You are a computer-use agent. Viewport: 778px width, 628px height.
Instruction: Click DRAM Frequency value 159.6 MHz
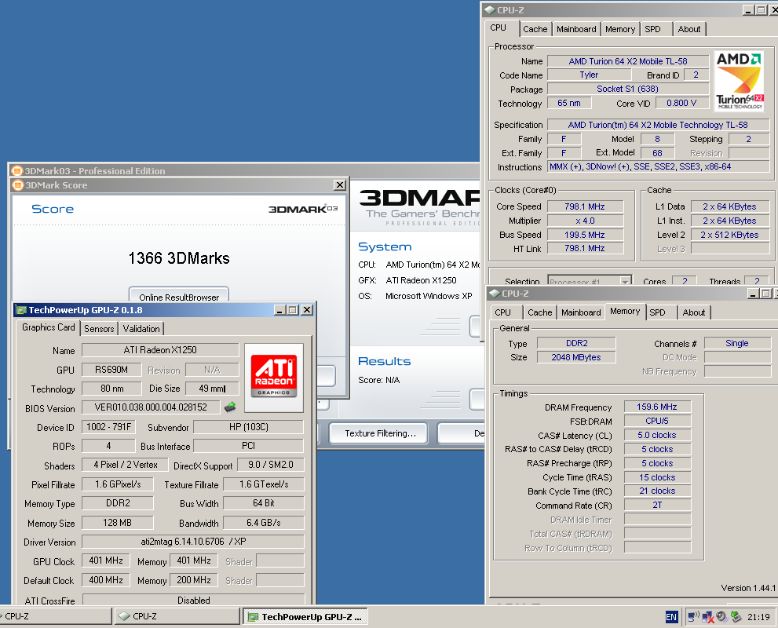click(x=657, y=407)
